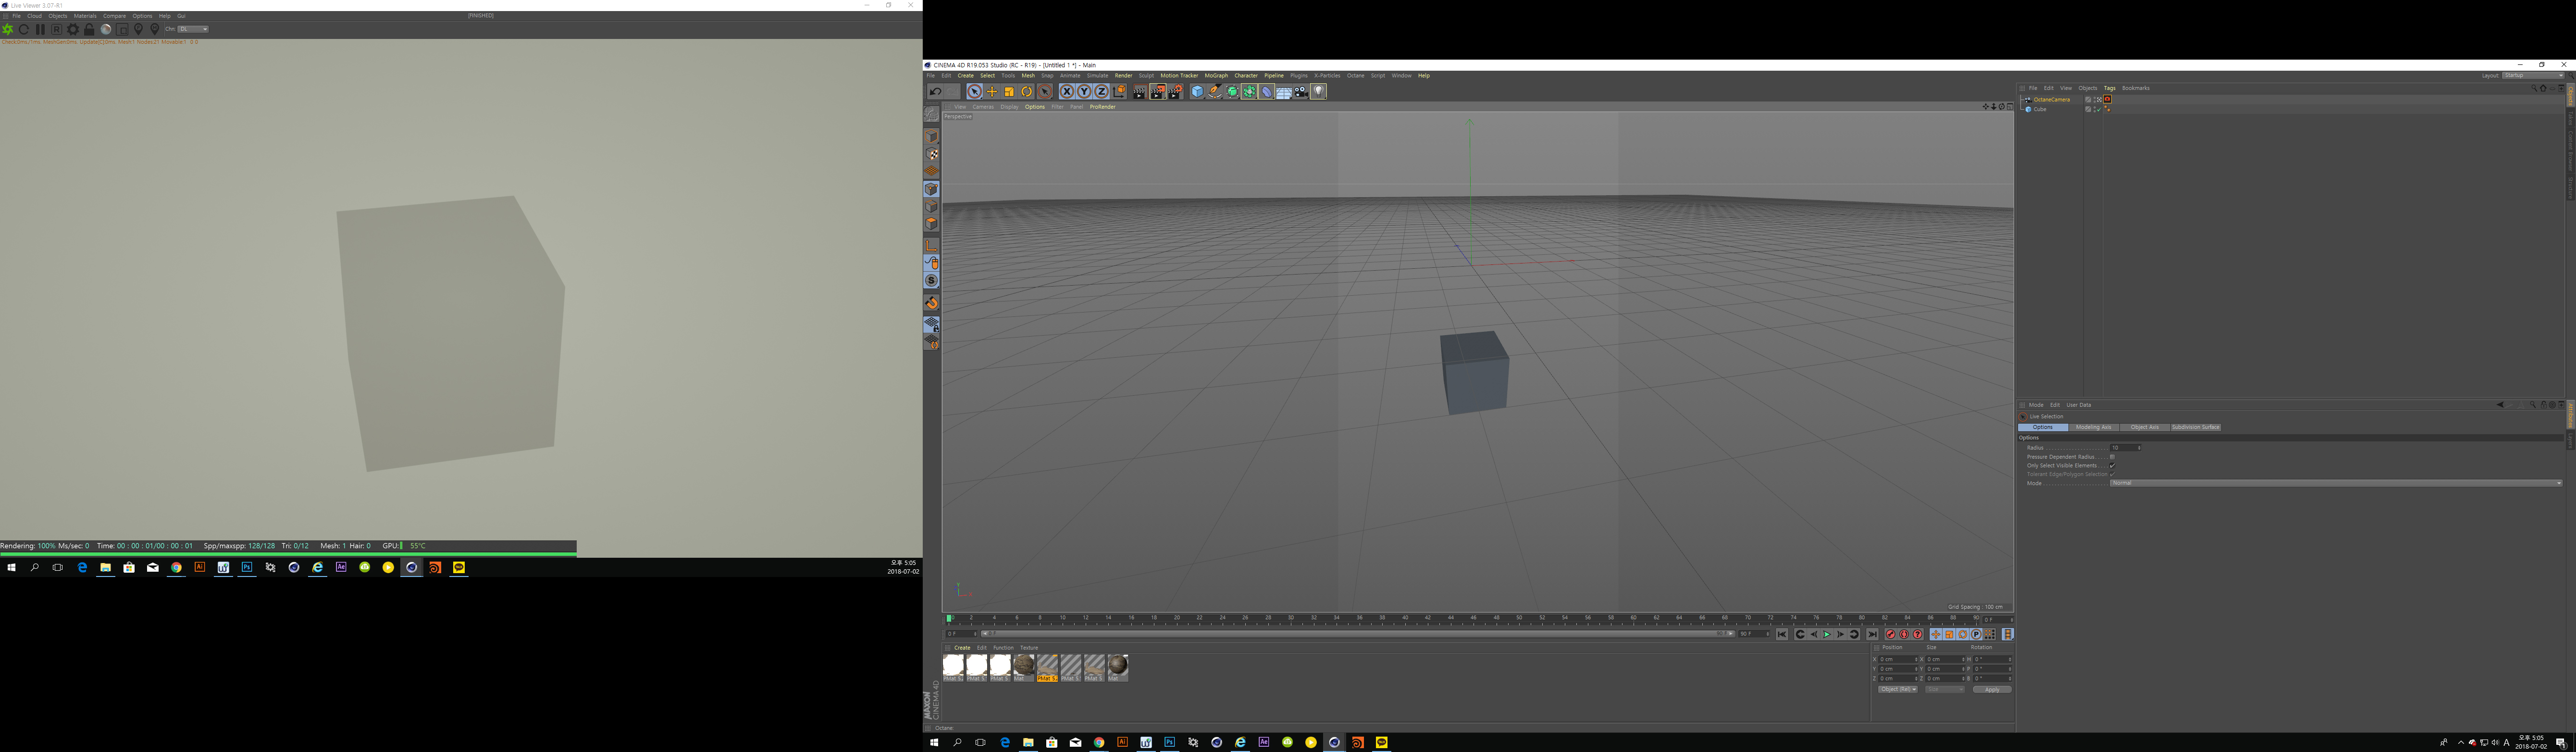
Task: Toggle Only Select Visible Elements checkbox
Action: 2112,466
